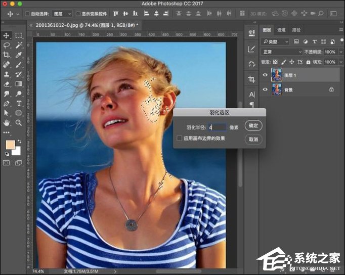The image size is (345, 275).
Task: Select the Smudge tool
Action: [x=6, y=94]
